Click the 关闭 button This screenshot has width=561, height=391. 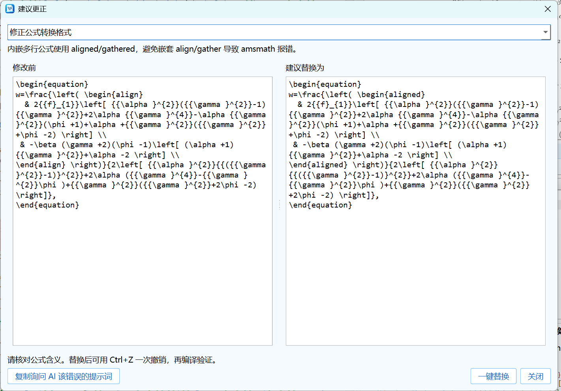click(x=535, y=376)
